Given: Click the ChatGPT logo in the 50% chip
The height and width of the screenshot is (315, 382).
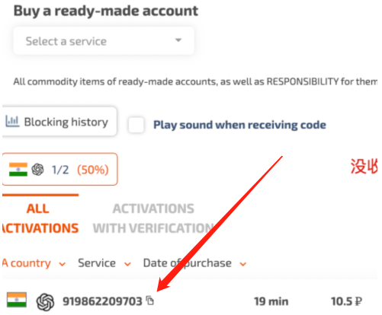Looking at the screenshot, I should point(37,170).
